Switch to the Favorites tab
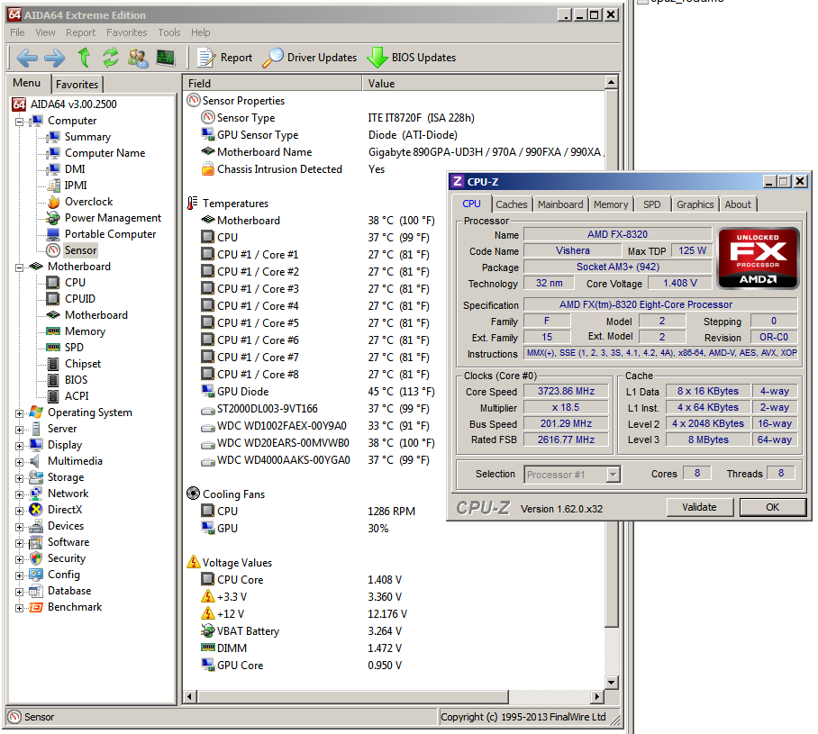 coord(77,84)
